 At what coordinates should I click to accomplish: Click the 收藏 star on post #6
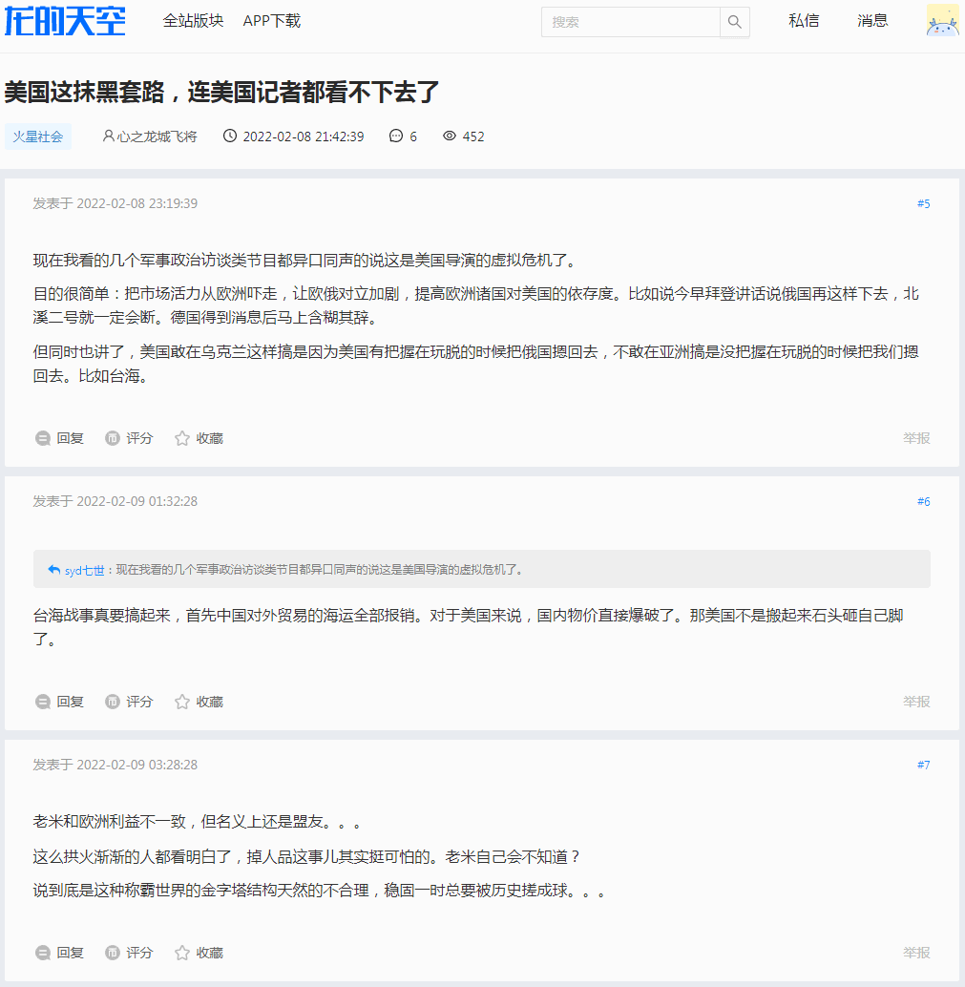pyautogui.click(x=182, y=702)
